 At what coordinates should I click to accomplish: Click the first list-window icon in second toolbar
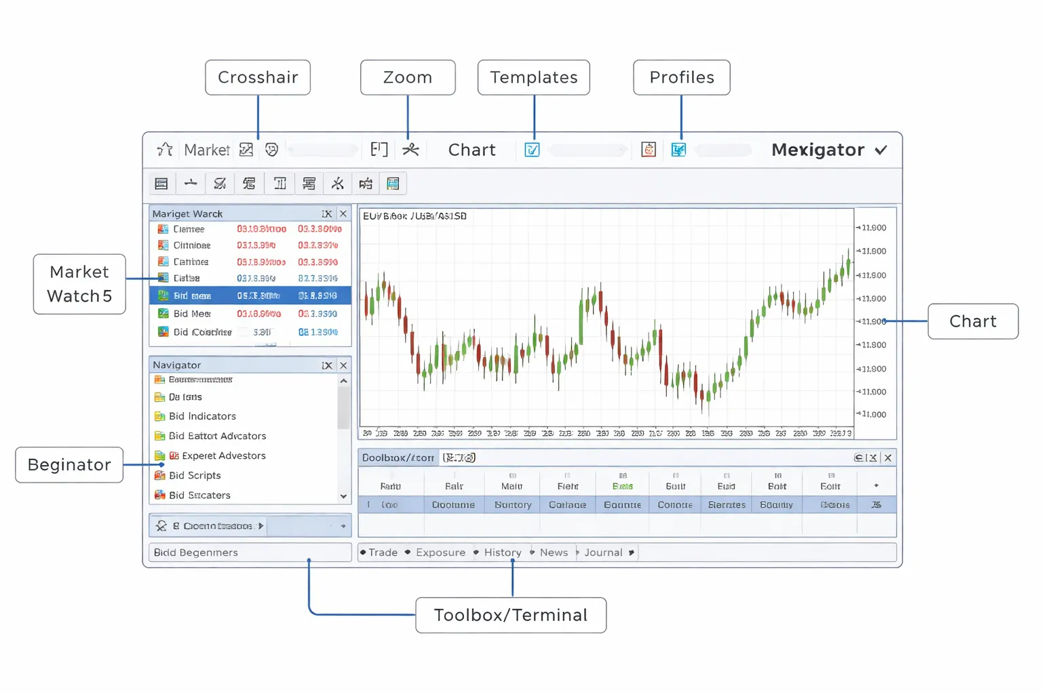(x=161, y=184)
